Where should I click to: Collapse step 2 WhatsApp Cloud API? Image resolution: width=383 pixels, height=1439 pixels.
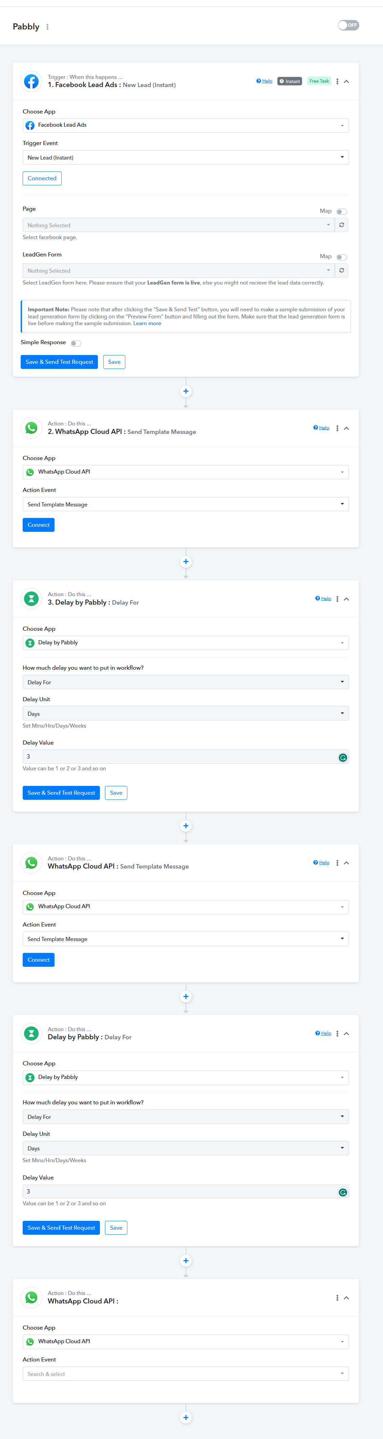347,429
